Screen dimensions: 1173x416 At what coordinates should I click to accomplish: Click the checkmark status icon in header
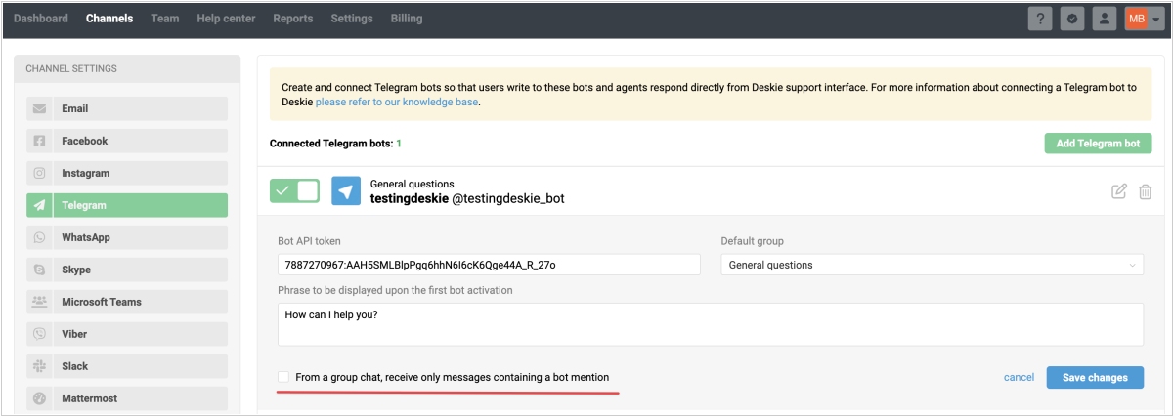[x=1072, y=19]
